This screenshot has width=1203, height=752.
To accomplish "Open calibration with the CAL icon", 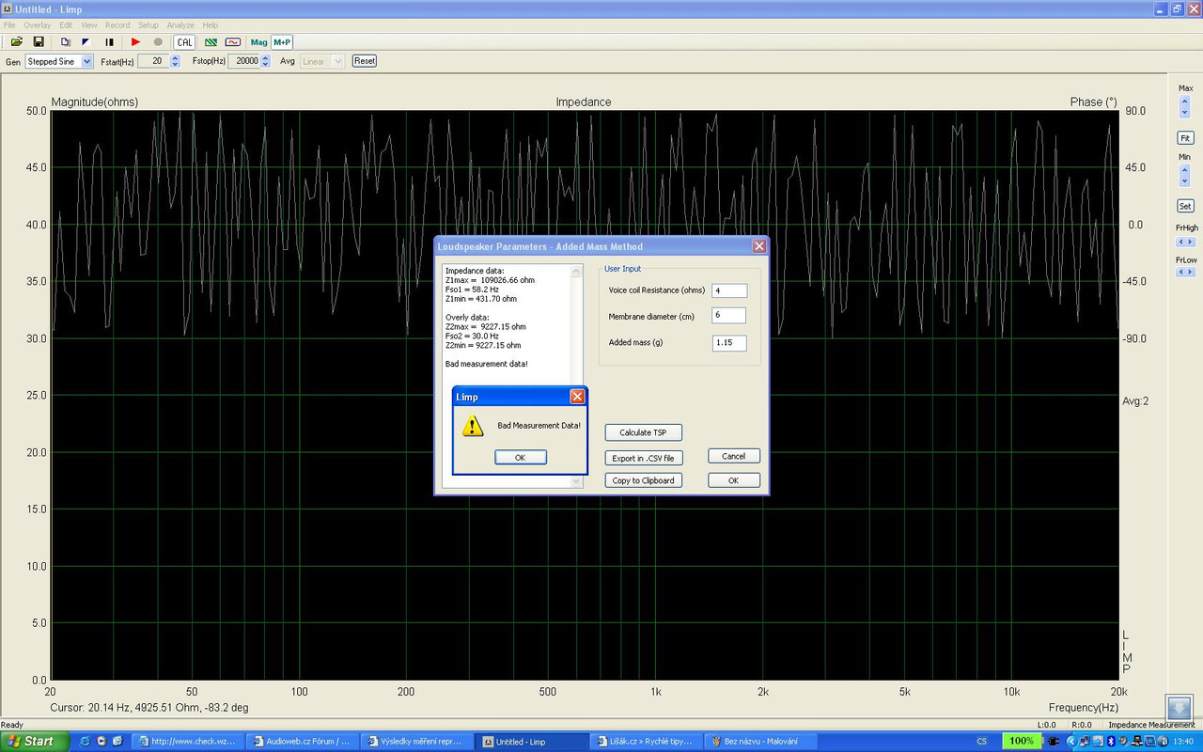I will point(184,42).
